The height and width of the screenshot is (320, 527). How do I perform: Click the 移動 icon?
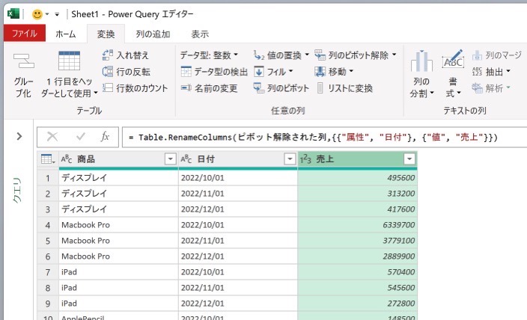320,72
